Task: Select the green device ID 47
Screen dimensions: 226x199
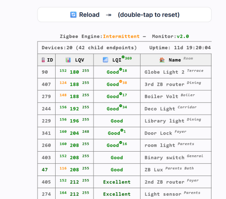Action: (x=45, y=170)
